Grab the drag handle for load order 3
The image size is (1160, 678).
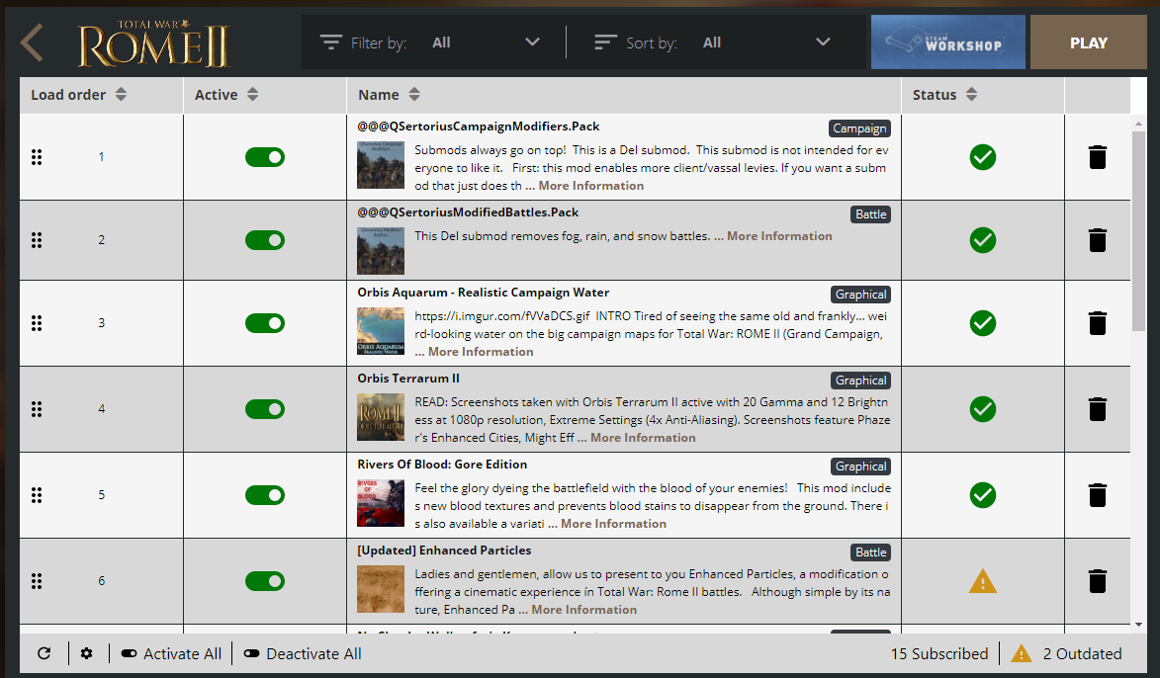[37, 322]
